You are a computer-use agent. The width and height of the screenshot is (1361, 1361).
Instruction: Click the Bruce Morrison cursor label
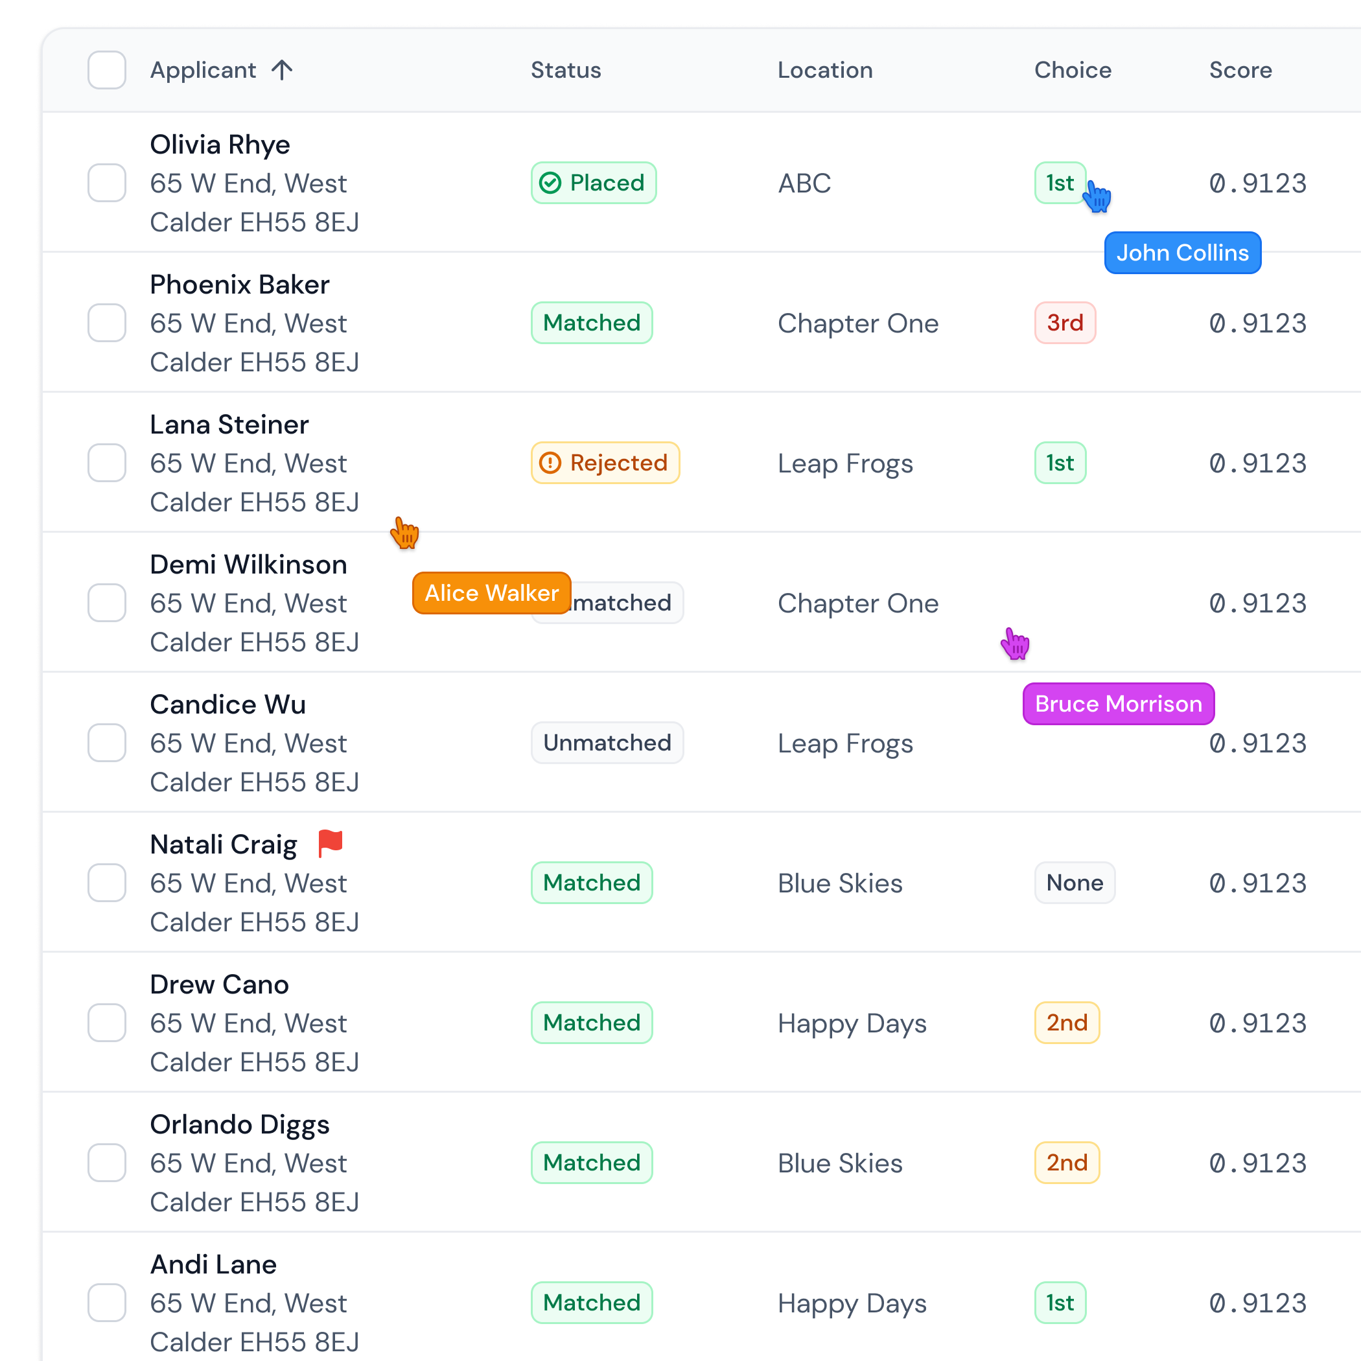tap(1118, 704)
